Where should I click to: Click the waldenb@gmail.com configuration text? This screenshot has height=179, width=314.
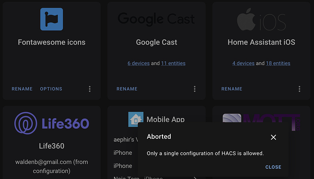click(x=52, y=166)
